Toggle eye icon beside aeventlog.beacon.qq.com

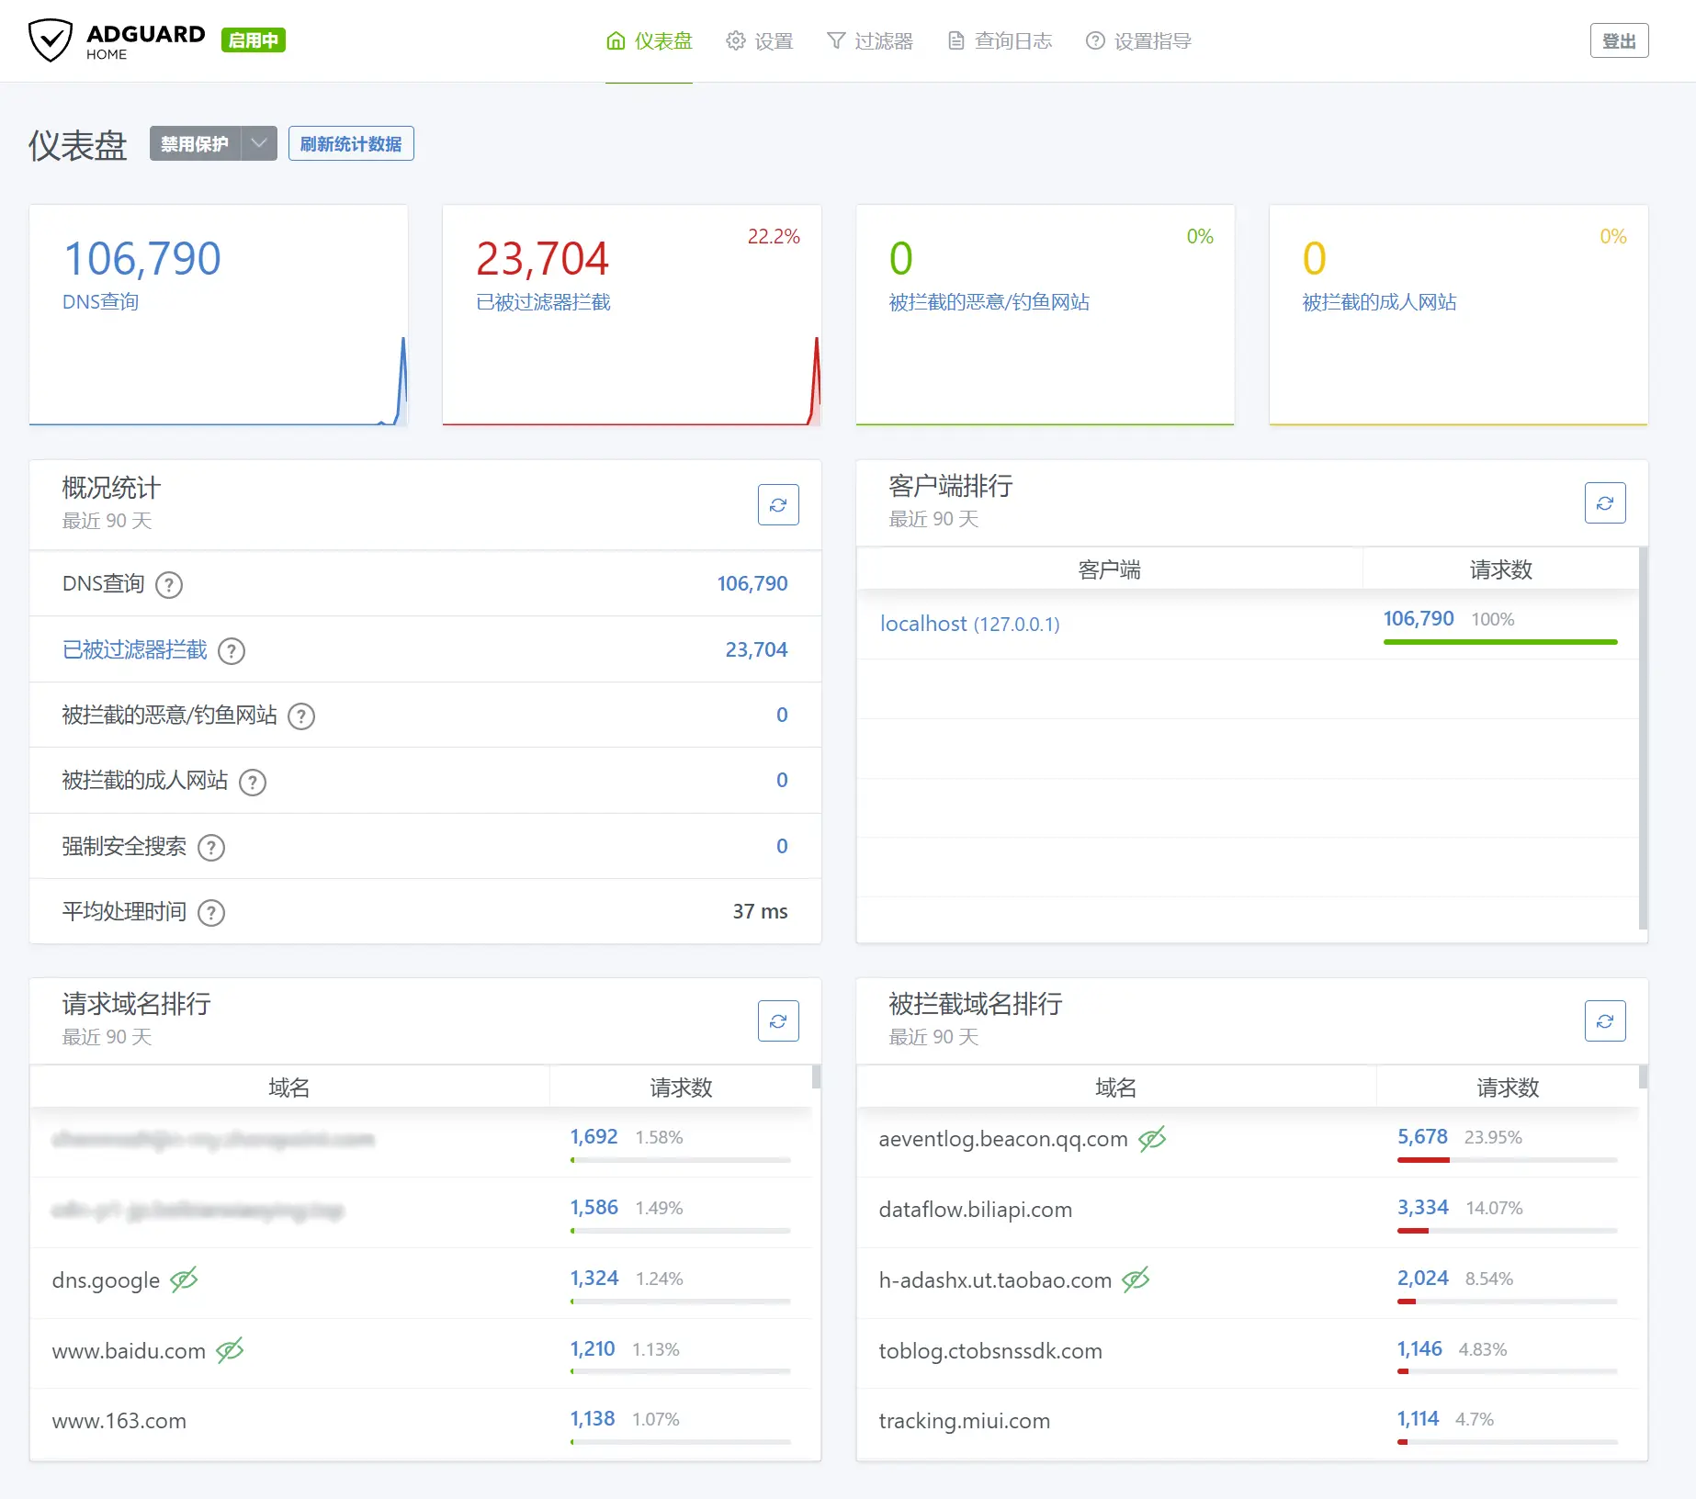1152,1139
